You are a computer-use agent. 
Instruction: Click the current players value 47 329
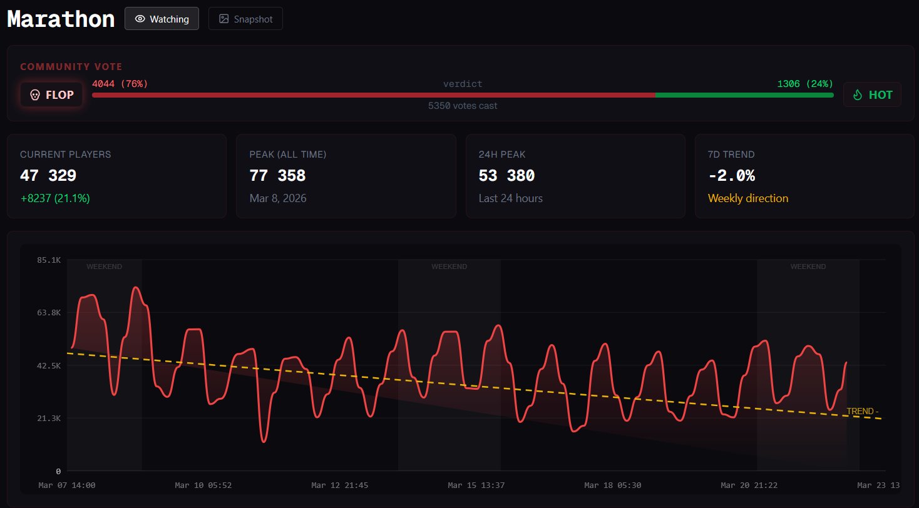[x=48, y=176]
